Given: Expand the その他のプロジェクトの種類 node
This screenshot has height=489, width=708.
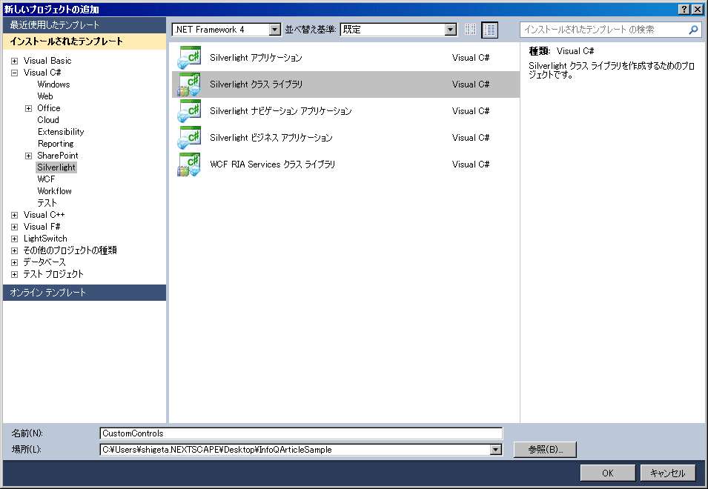Looking at the screenshot, I should click(x=14, y=250).
